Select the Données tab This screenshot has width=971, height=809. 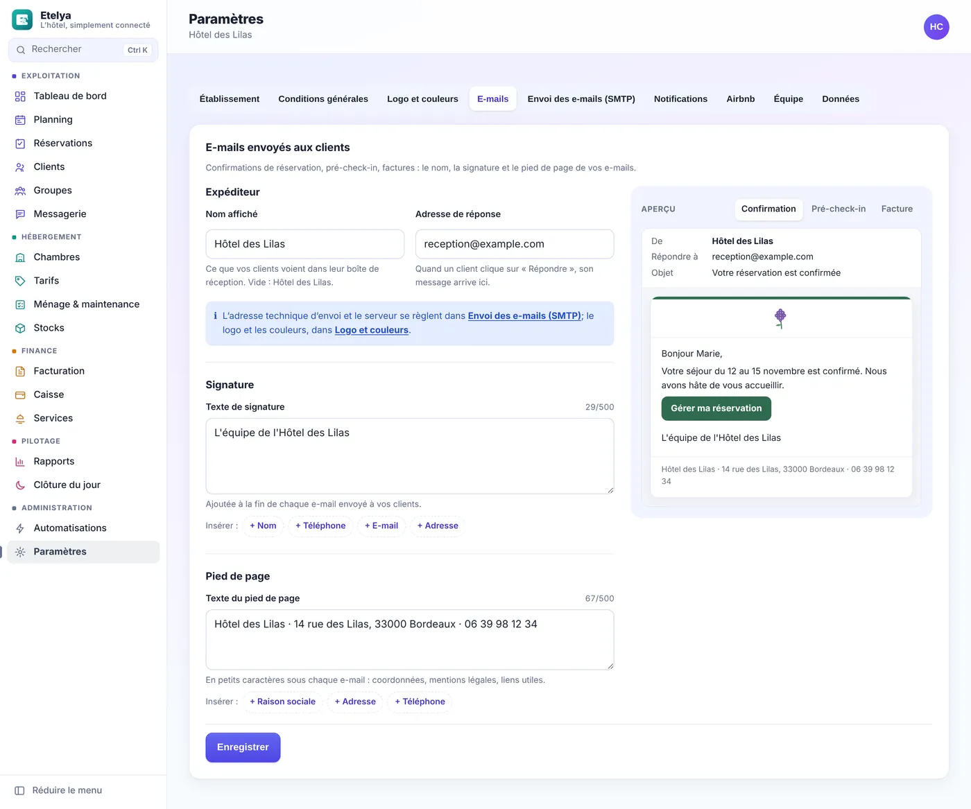tap(841, 99)
